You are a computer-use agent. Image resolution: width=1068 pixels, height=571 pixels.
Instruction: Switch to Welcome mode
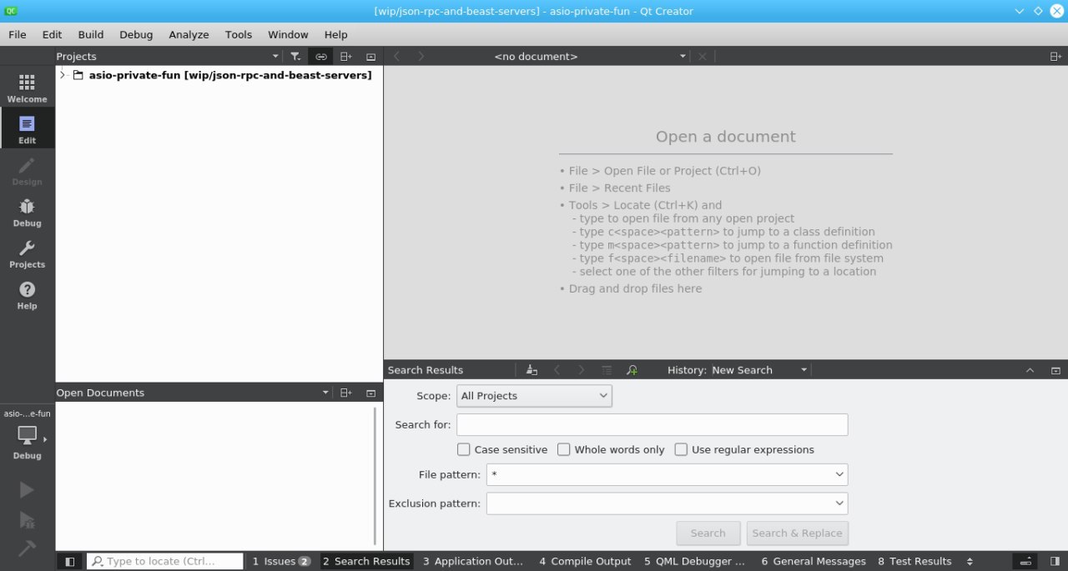tap(27, 87)
